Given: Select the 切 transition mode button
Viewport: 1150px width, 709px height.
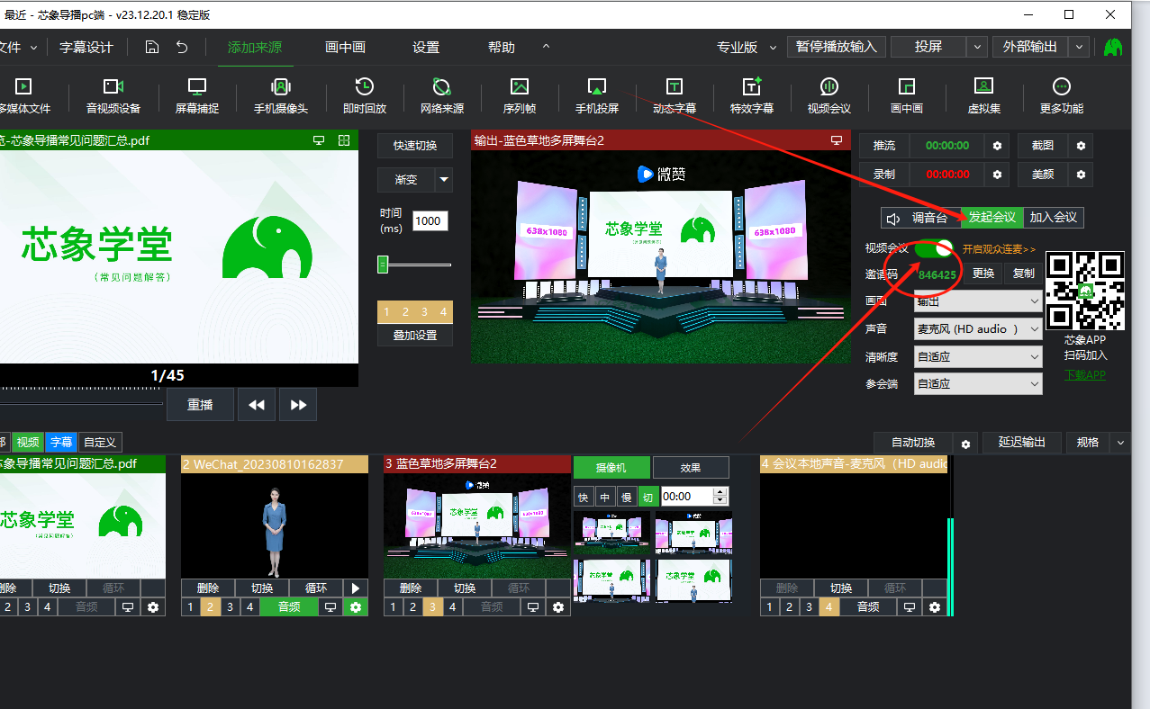Looking at the screenshot, I should [x=647, y=497].
